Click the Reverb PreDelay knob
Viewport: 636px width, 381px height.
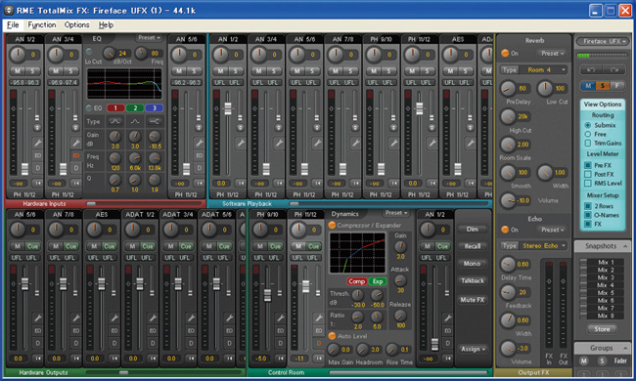pyautogui.click(x=508, y=88)
